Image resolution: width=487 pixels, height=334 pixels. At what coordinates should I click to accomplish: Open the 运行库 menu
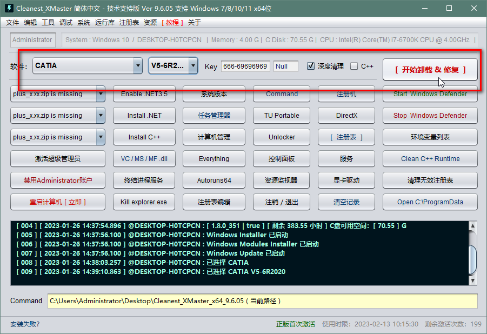point(105,22)
